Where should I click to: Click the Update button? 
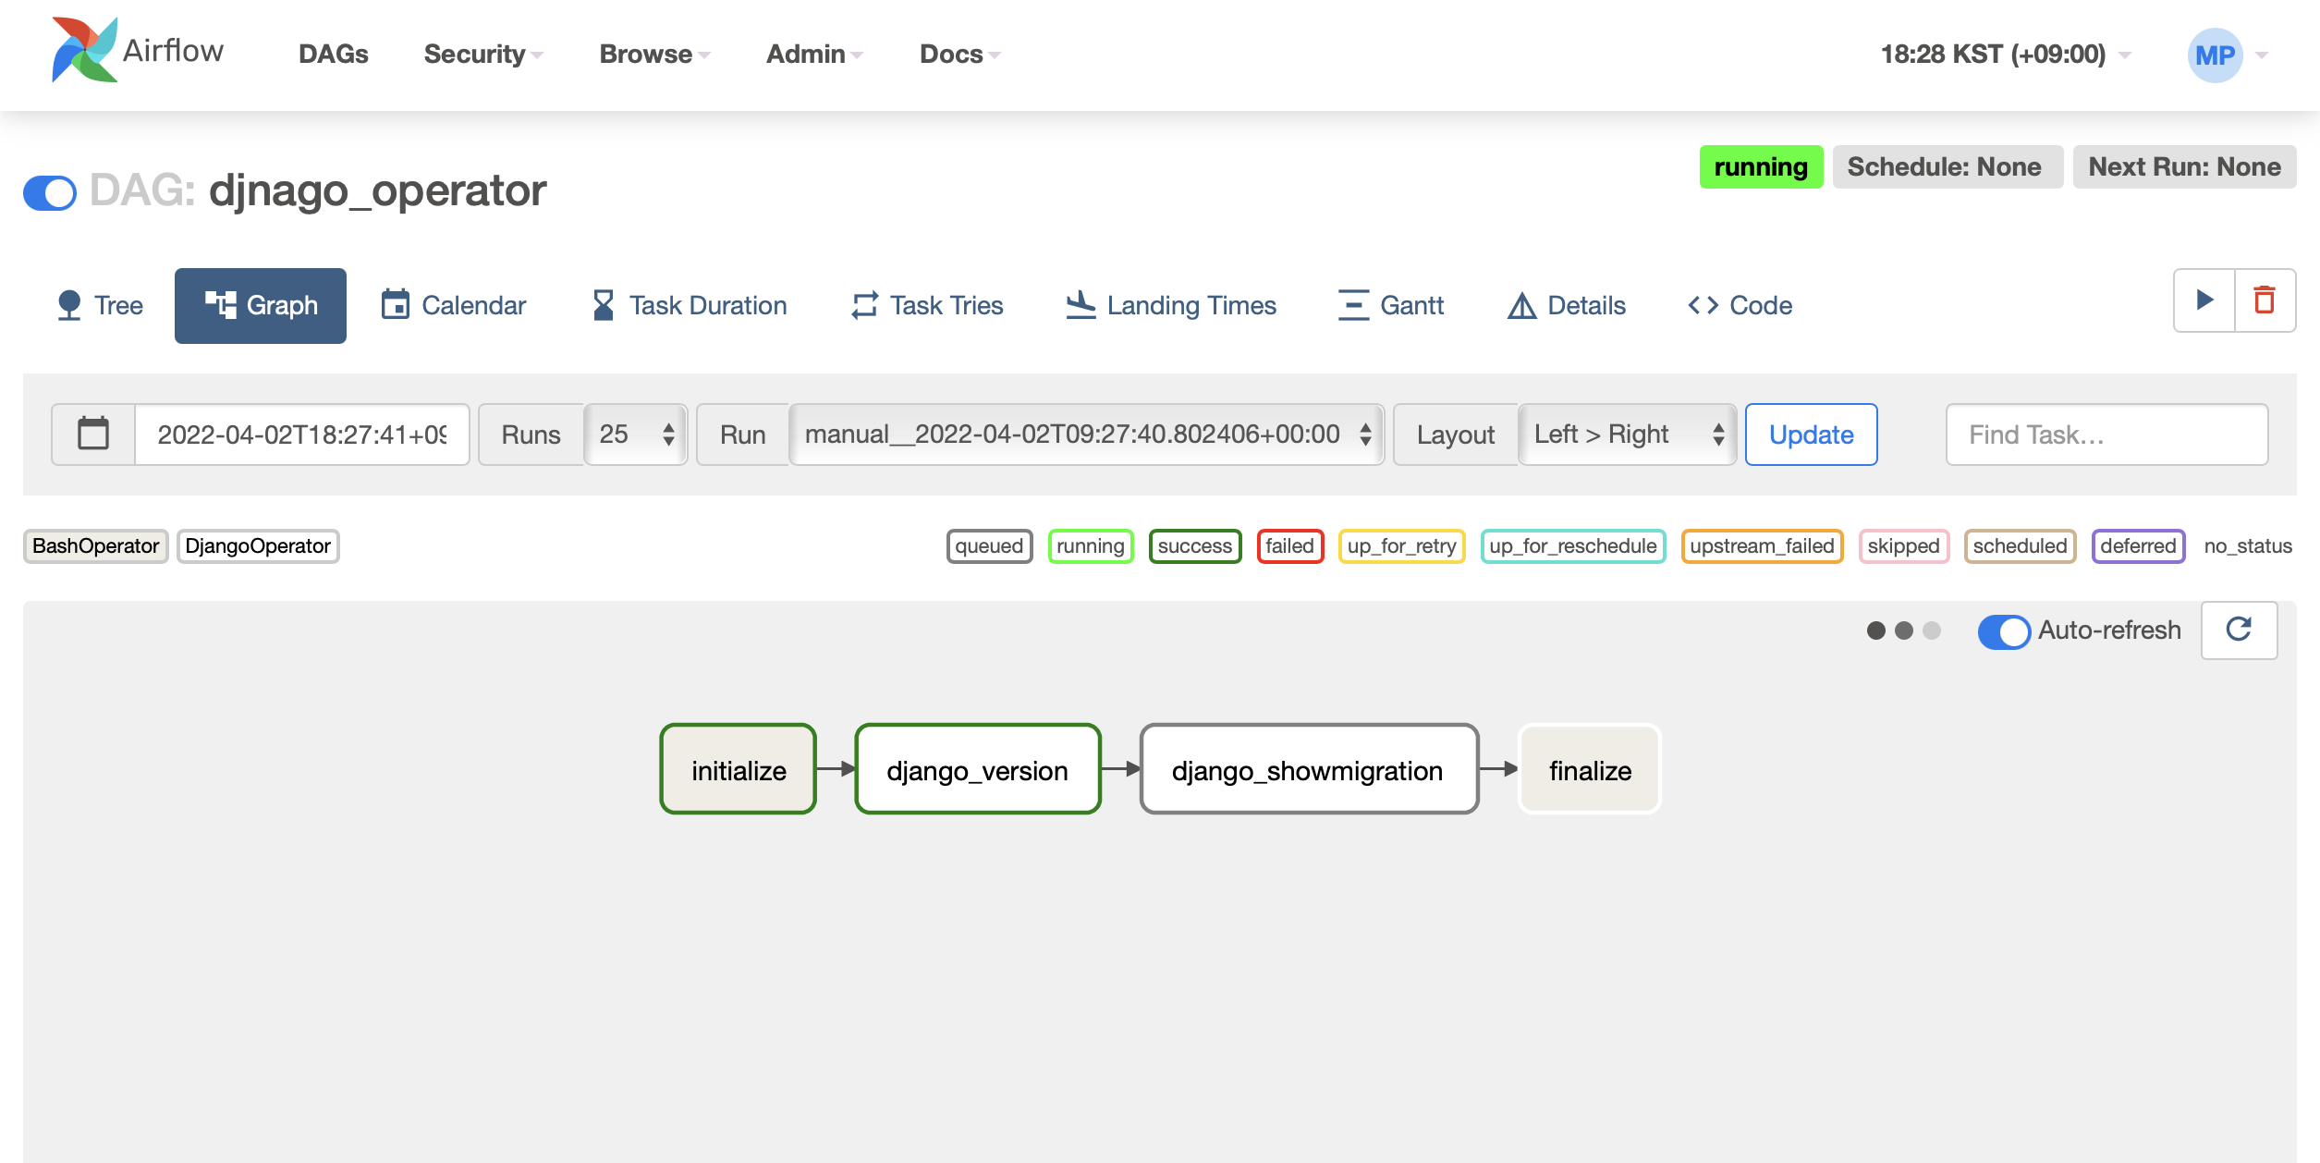pyautogui.click(x=1810, y=434)
